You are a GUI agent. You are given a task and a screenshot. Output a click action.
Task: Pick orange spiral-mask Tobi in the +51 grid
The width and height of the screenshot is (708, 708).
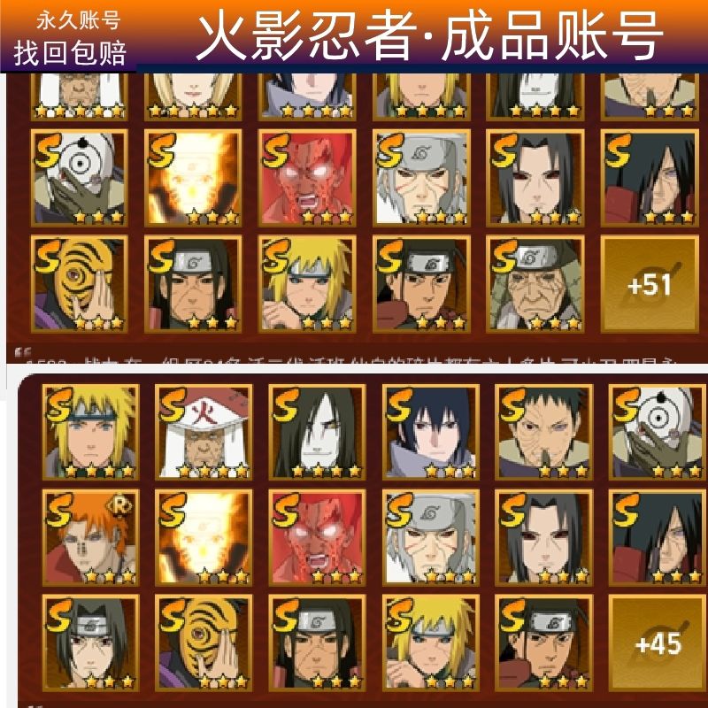(x=79, y=284)
